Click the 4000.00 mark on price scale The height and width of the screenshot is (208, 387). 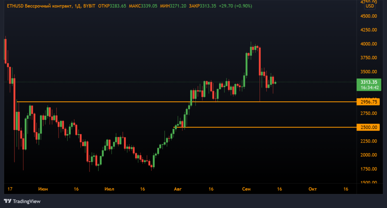point(369,44)
